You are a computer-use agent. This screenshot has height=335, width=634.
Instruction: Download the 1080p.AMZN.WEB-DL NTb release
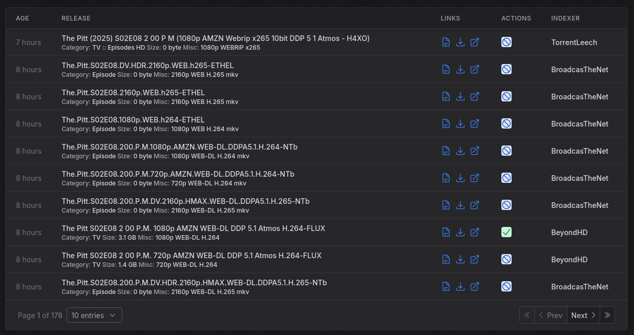(x=460, y=151)
